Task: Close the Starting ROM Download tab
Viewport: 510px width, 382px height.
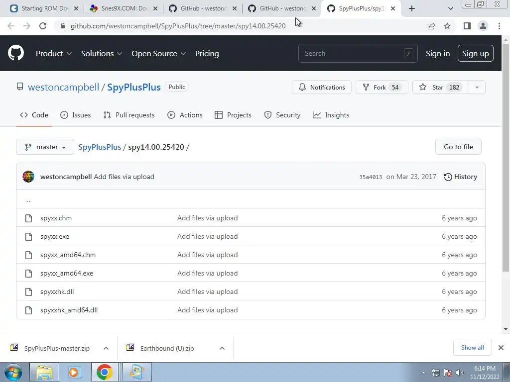Action: tap(76, 8)
